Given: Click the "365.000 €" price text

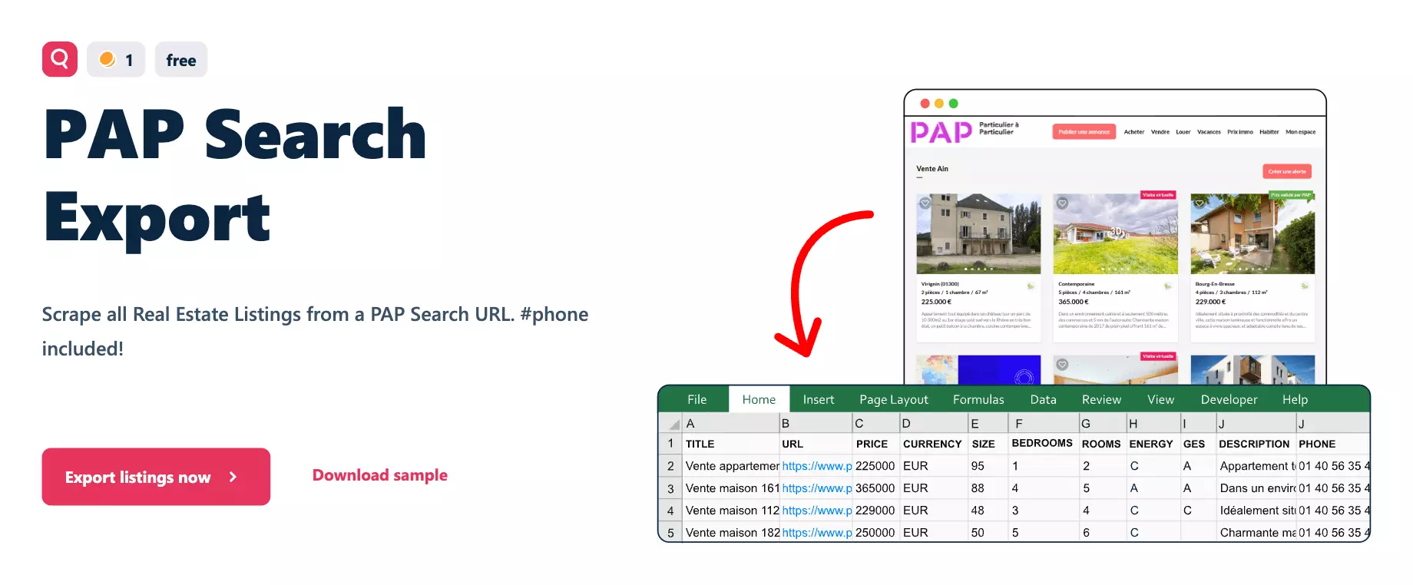Looking at the screenshot, I should [x=1074, y=302].
